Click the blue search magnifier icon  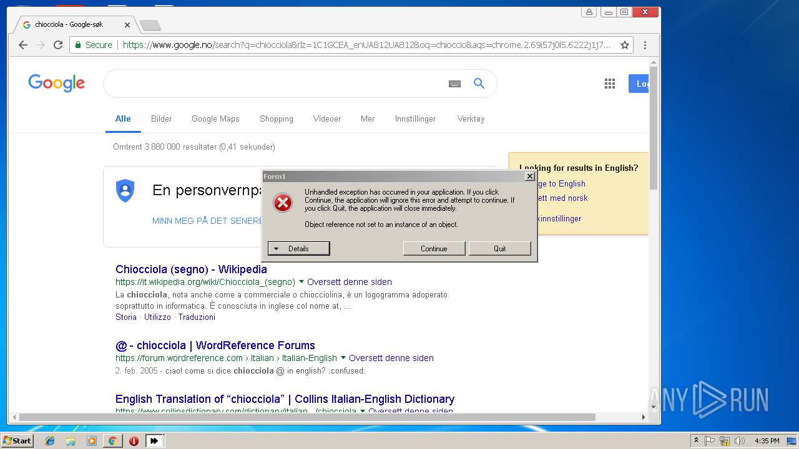pyautogui.click(x=479, y=84)
